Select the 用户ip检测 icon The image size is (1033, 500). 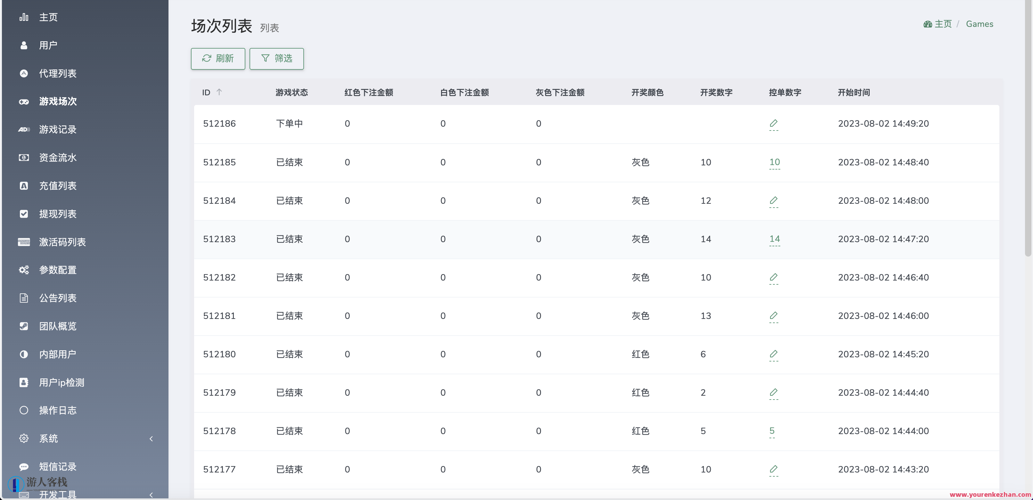coord(24,382)
